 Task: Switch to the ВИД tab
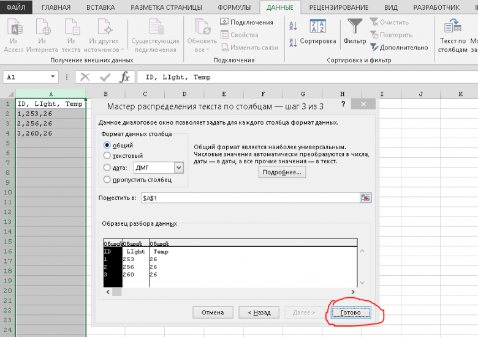391,7
